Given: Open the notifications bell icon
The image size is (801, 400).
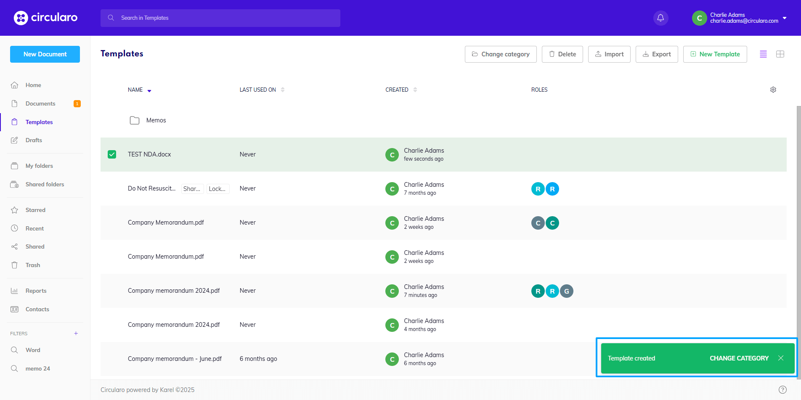Looking at the screenshot, I should pyautogui.click(x=660, y=18).
